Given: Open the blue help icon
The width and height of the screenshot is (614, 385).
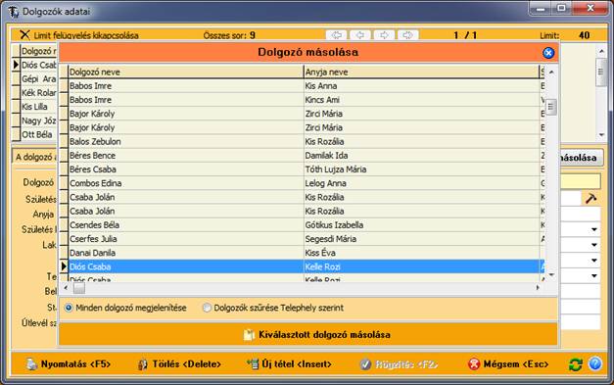Looking at the screenshot, I should 594,363.
